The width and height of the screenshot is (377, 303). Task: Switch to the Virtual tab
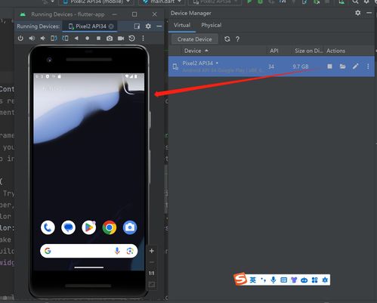click(x=182, y=25)
